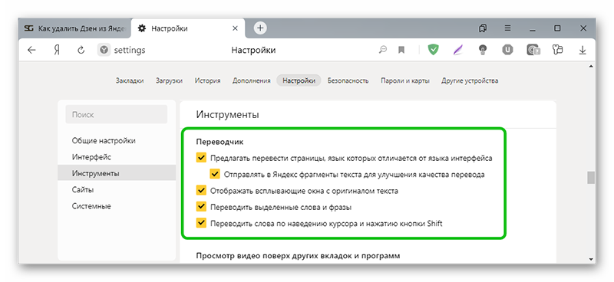Screen dimensions: 614x282
Task: Open the Безопасность section
Action: (348, 80)
